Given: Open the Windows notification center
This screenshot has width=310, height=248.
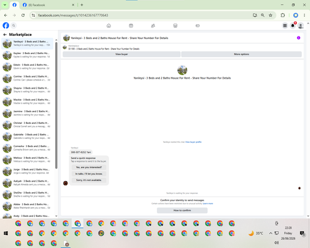Looking at the screenshot, I should 302,233.
